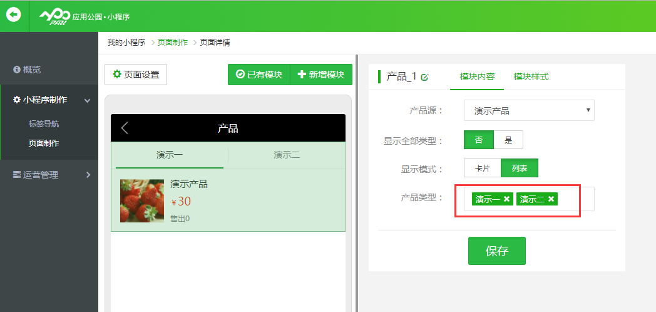This screenshot has width=656, height=312.
Task: Switch to the 模块样式 tab
Action: coord(531,76)
